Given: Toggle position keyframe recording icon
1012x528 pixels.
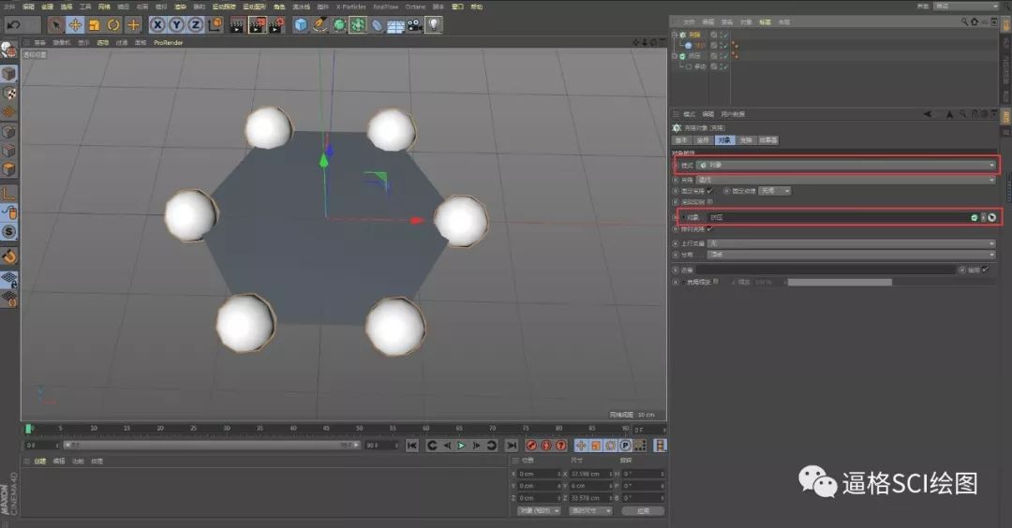Looking at the screenshot, I should click(581, 446).
